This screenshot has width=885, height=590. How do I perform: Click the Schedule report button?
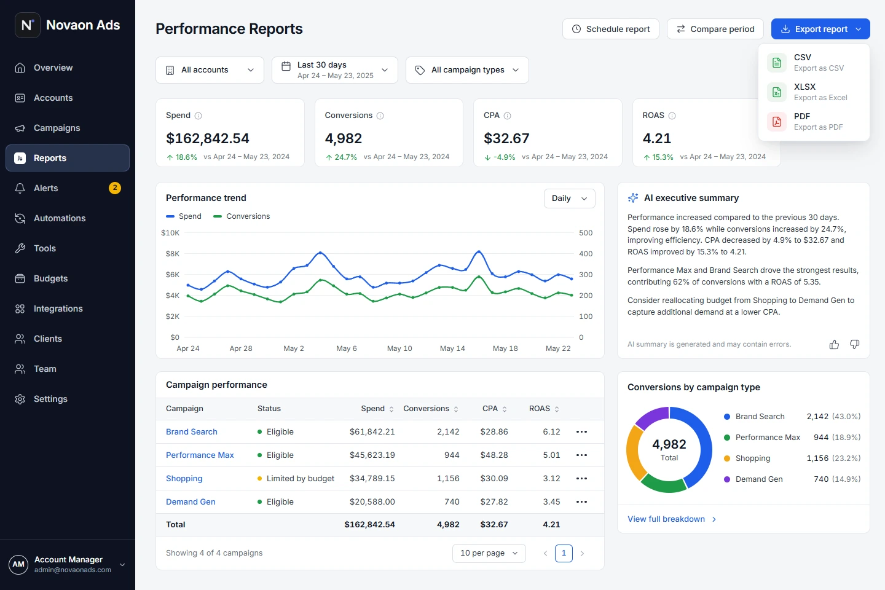pyautogui.click(x=611, y=29)
